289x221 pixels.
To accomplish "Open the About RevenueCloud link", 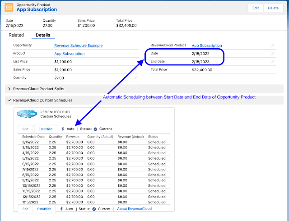I will [x=135, y=209].
